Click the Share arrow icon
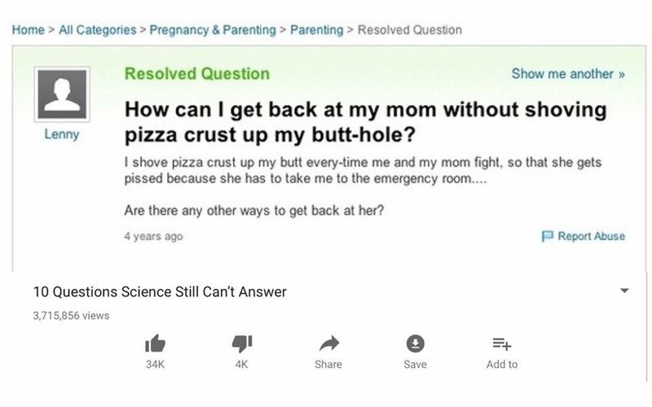Viewport: 652px width, 407px height. pos(329,344)
